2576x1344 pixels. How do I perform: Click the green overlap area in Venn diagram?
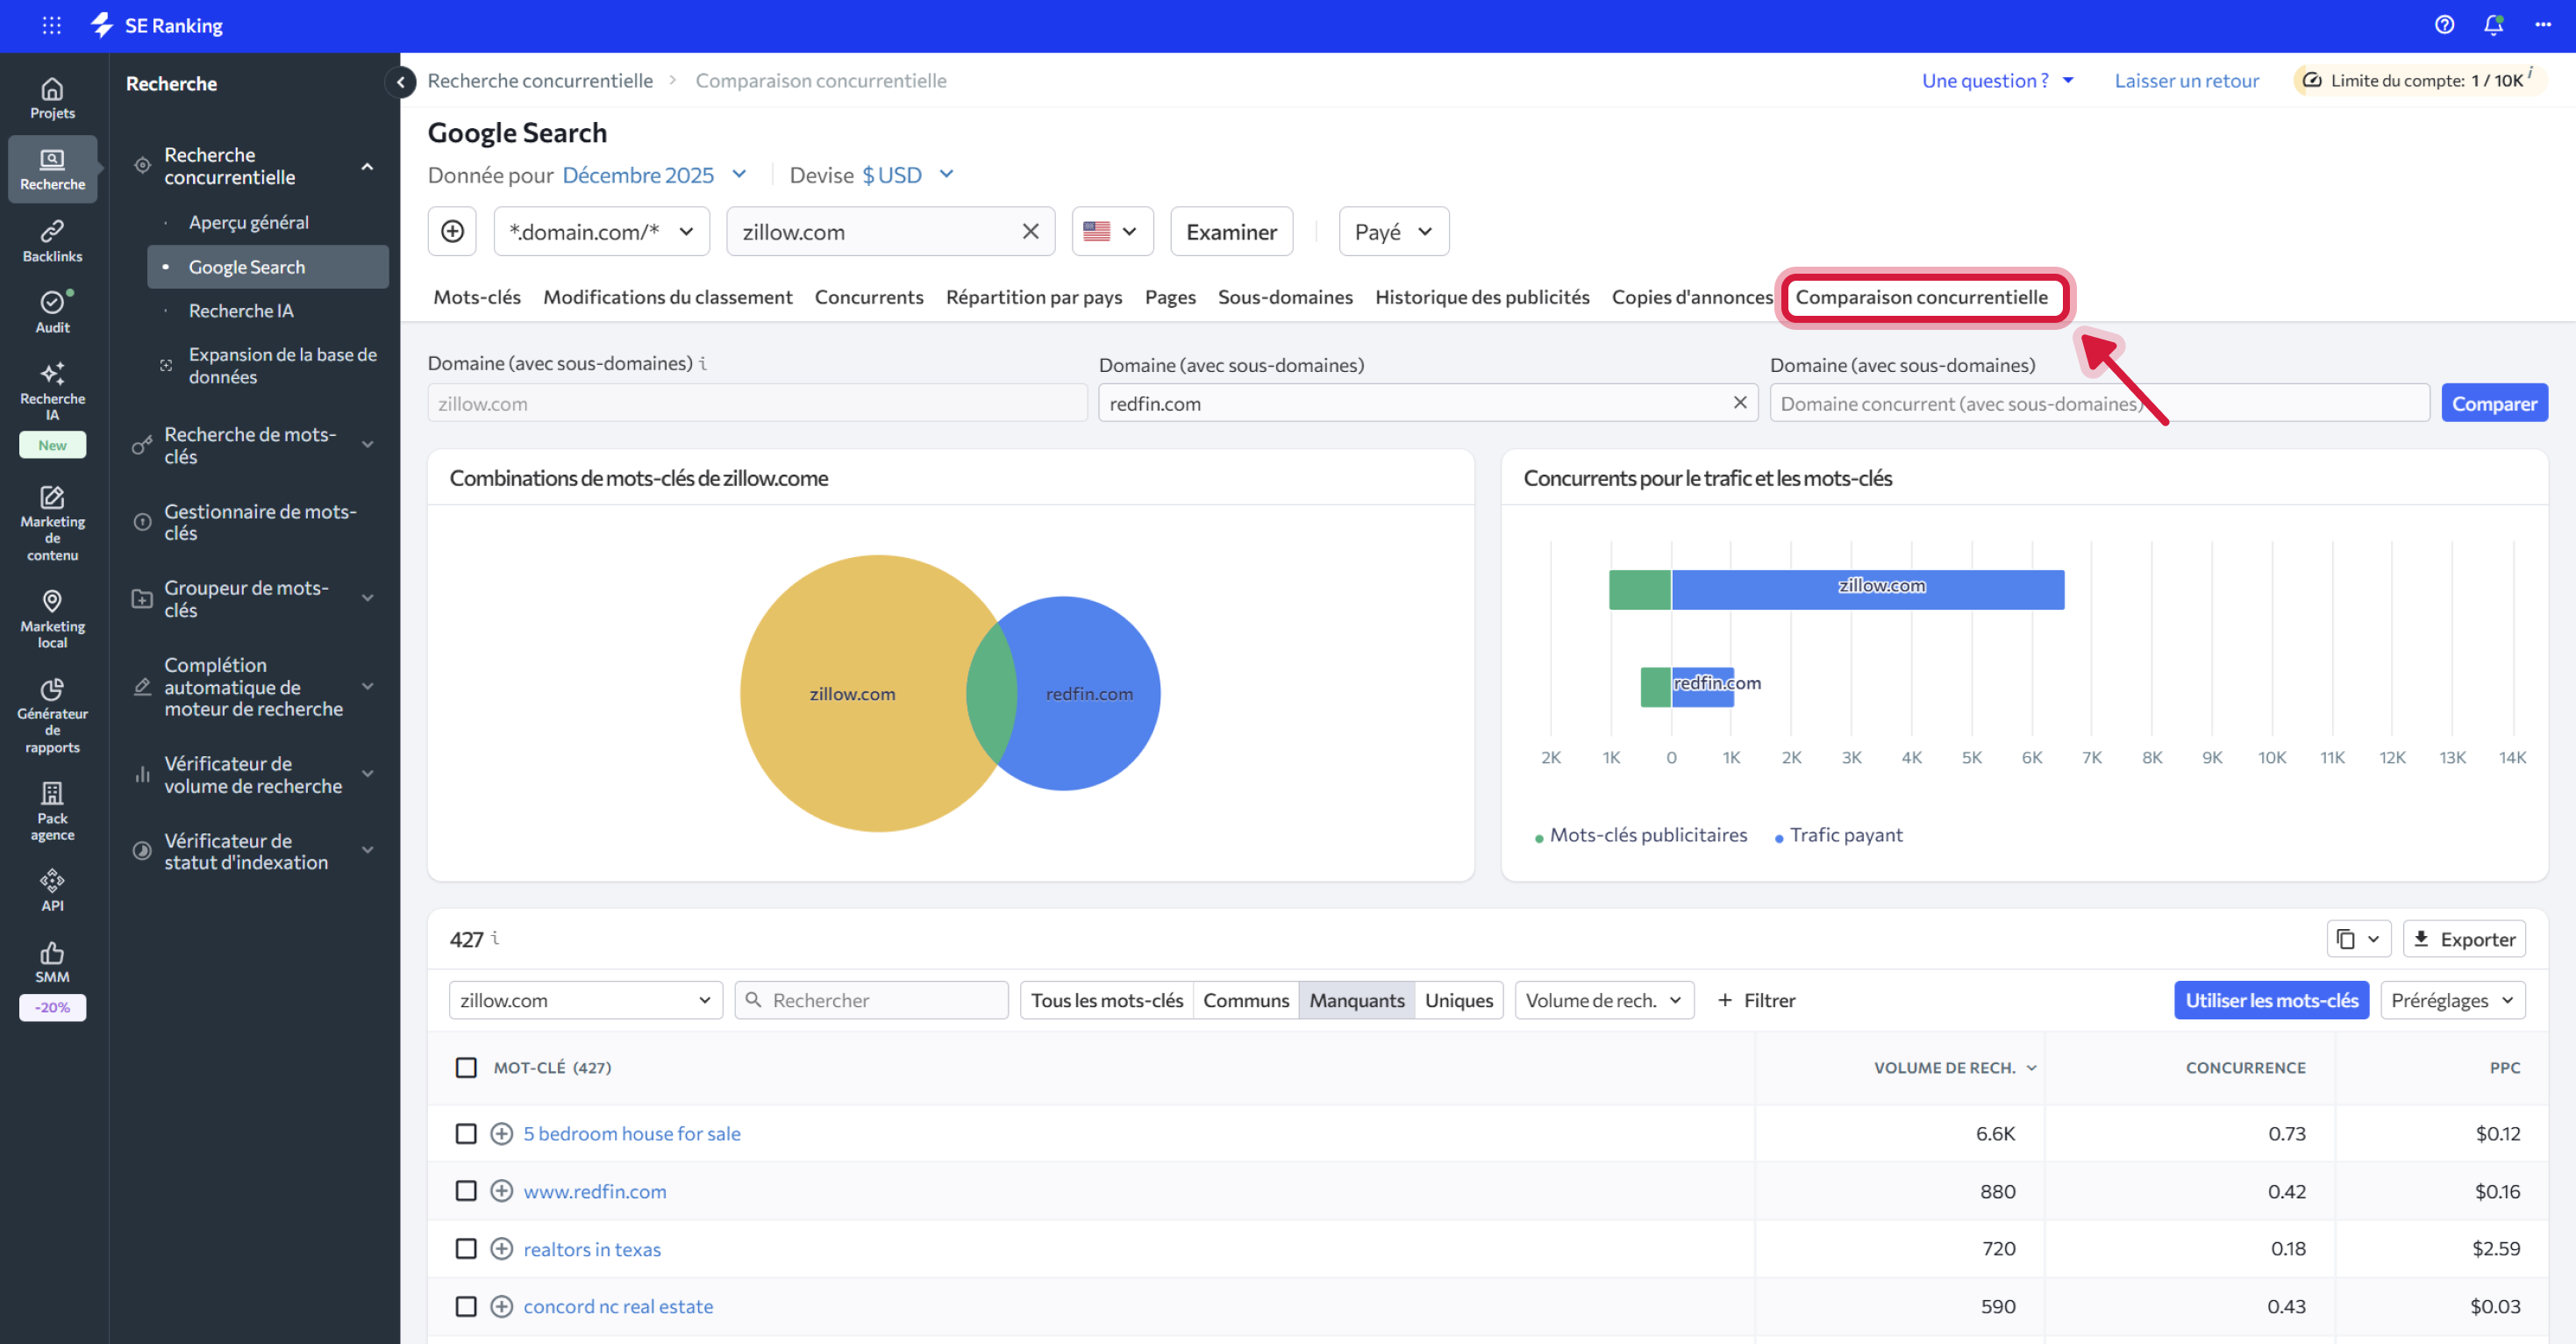[x=991, y=695]
